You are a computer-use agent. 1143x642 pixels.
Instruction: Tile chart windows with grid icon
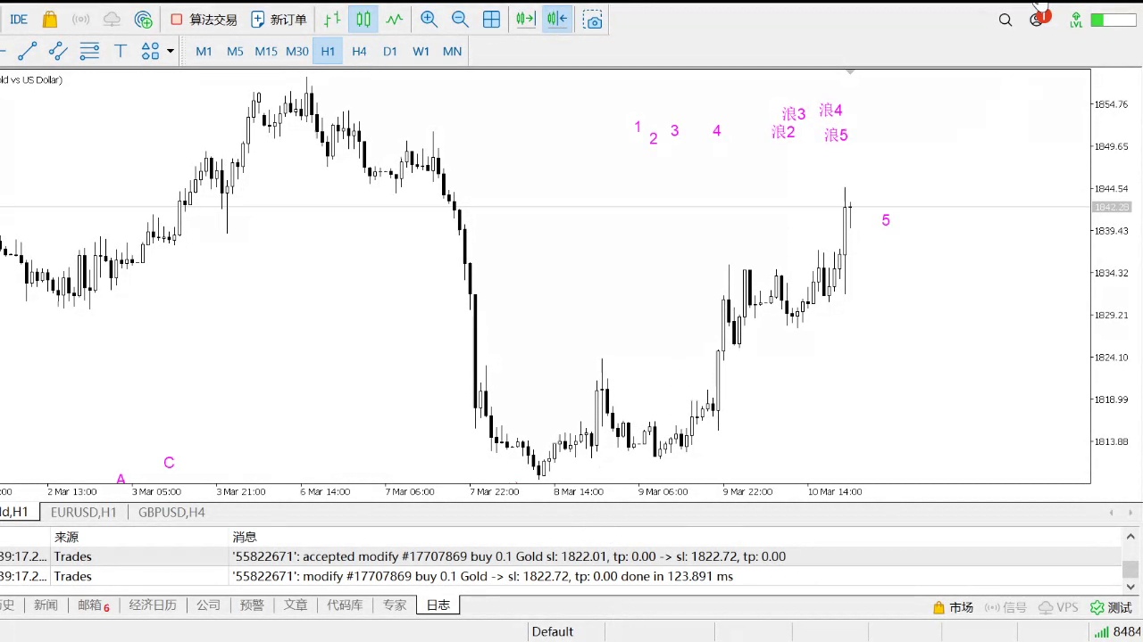pyautogui.click(x=491, y=20)
